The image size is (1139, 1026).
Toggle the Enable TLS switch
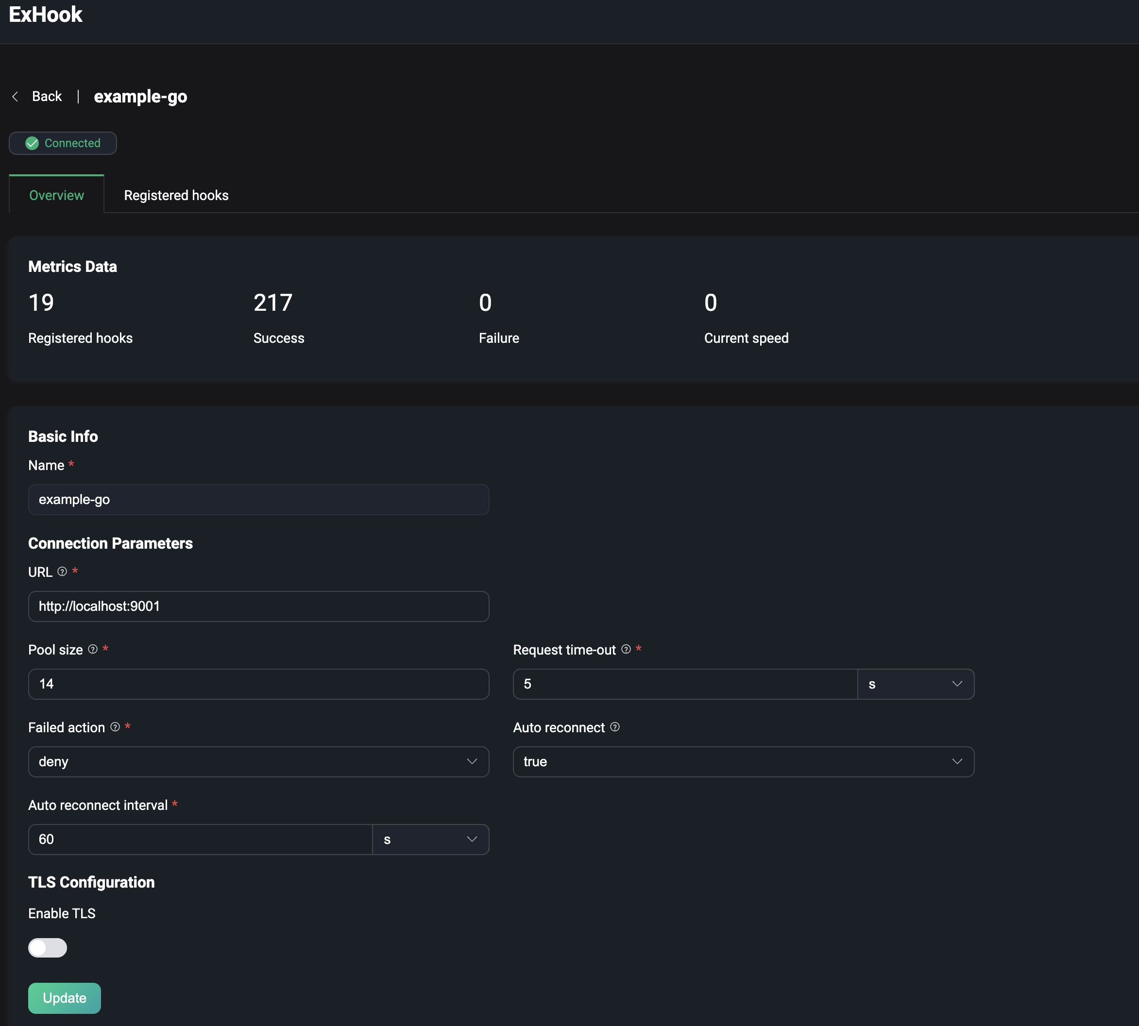[x=48, y=948]
